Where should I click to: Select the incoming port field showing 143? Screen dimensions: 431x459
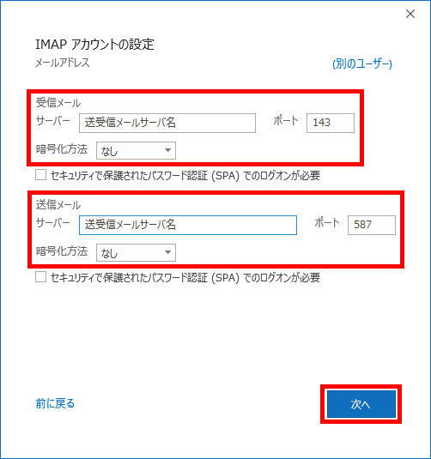pyautogui.click(x=331, y=123)
